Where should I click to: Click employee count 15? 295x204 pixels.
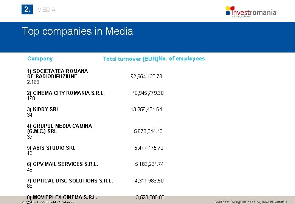(30, 153)
